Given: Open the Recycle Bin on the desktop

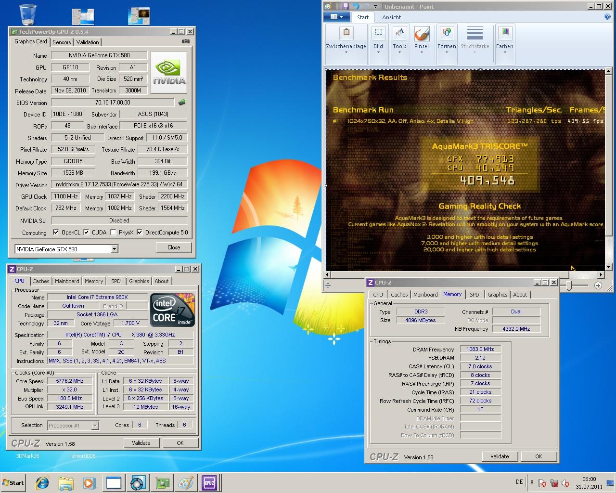Looking at the screenshot, I should [x=29, y=14].
